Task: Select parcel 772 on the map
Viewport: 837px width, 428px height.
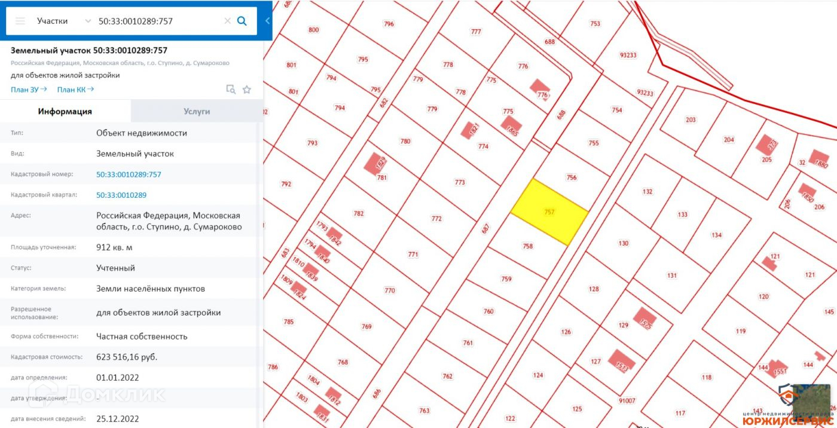Action: [436, 219]
